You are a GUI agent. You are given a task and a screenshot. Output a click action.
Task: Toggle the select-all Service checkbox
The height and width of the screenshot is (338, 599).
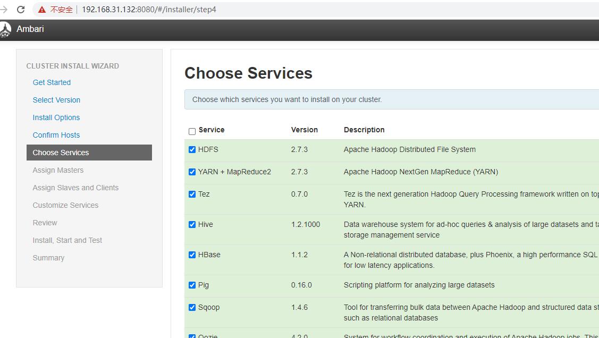(x=192, y=131)
